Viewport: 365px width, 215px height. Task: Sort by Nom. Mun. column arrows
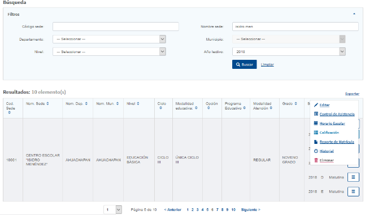coord(118,104)
